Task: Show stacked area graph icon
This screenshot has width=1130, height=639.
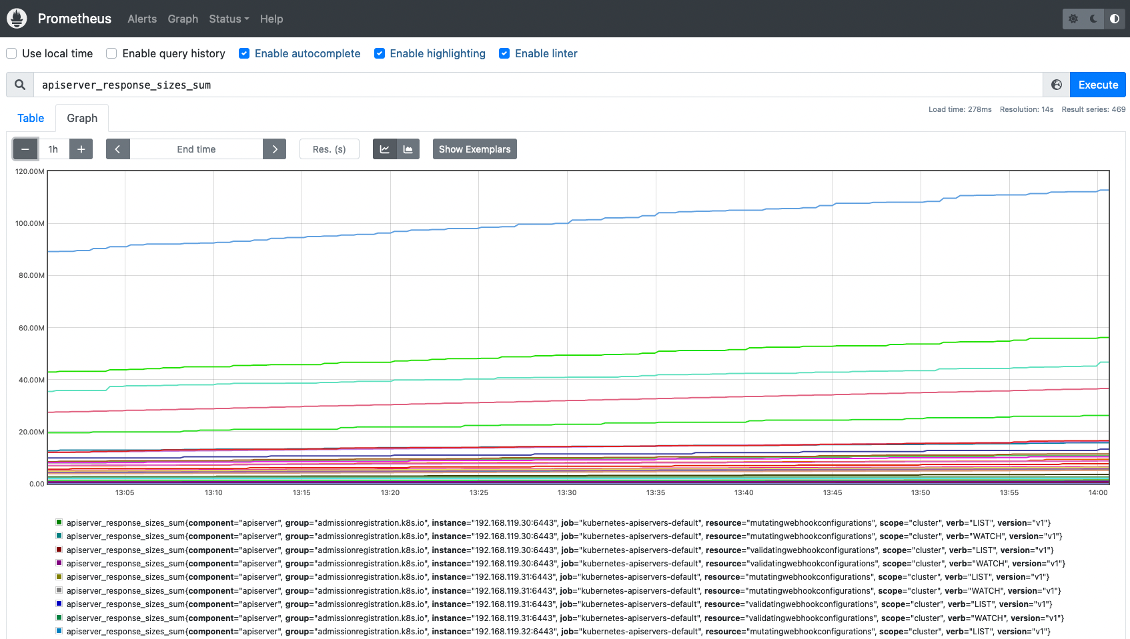Action: [408, 149]
